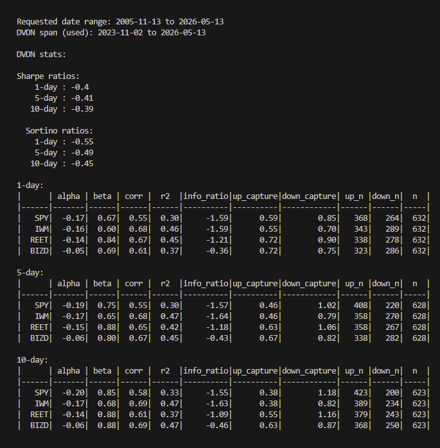440x448 pixels.
Task: Select the 1-day Sortino value -0.55
Action: [82, 142]
